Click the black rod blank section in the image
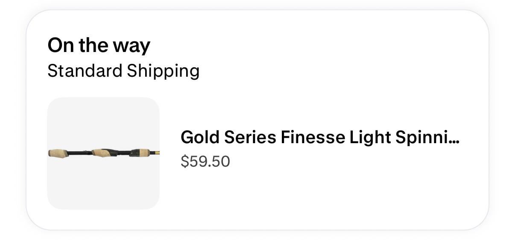515x248 pixels. coord(79,153)
